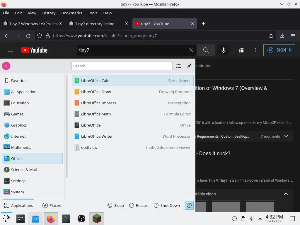Open the YouTube apps grid

[241, 50]
